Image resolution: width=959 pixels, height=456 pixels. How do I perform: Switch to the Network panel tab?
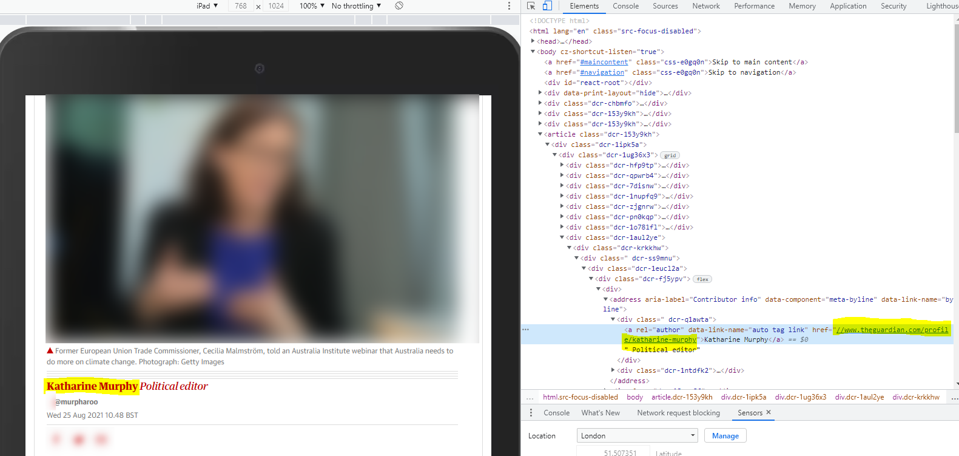click(705, 6)
